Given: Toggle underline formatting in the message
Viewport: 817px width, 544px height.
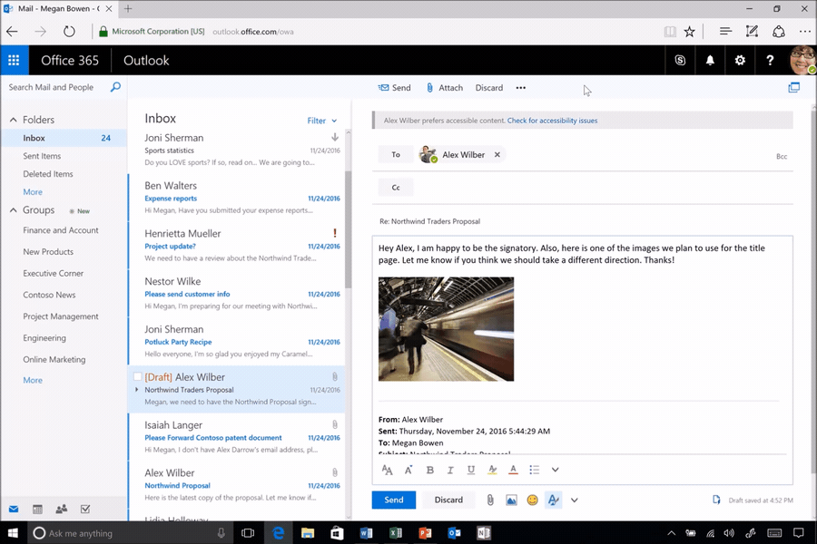Looking at the screenshot, I should click(x=471, y=470).
